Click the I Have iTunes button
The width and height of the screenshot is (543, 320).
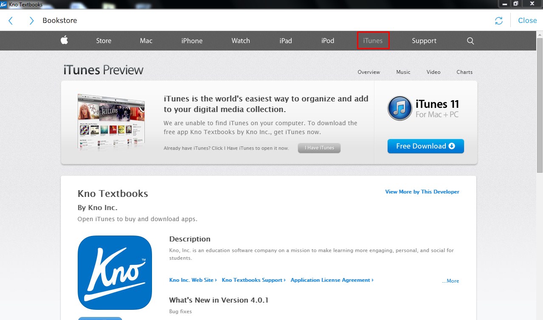[319, 148]
